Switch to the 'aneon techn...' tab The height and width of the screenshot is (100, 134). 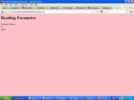pyautogui.click(x=28, y=8)
